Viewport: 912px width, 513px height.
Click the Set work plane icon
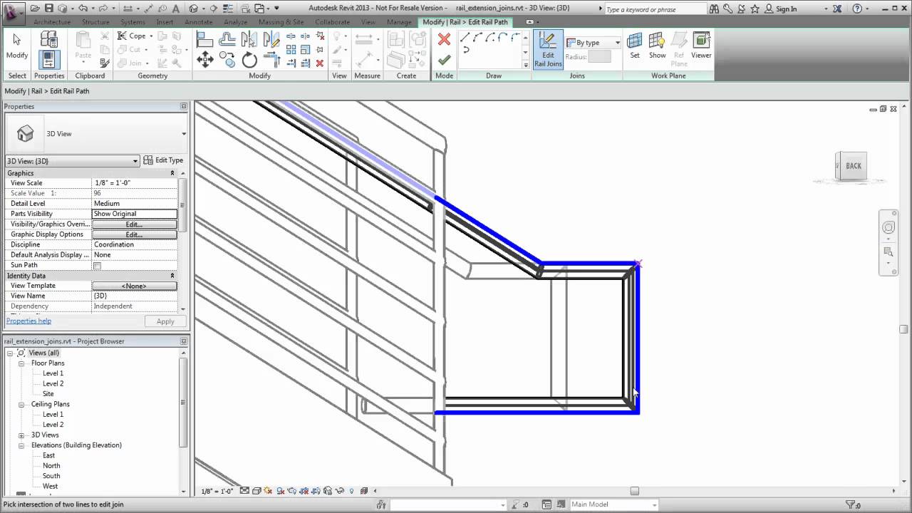634,46
